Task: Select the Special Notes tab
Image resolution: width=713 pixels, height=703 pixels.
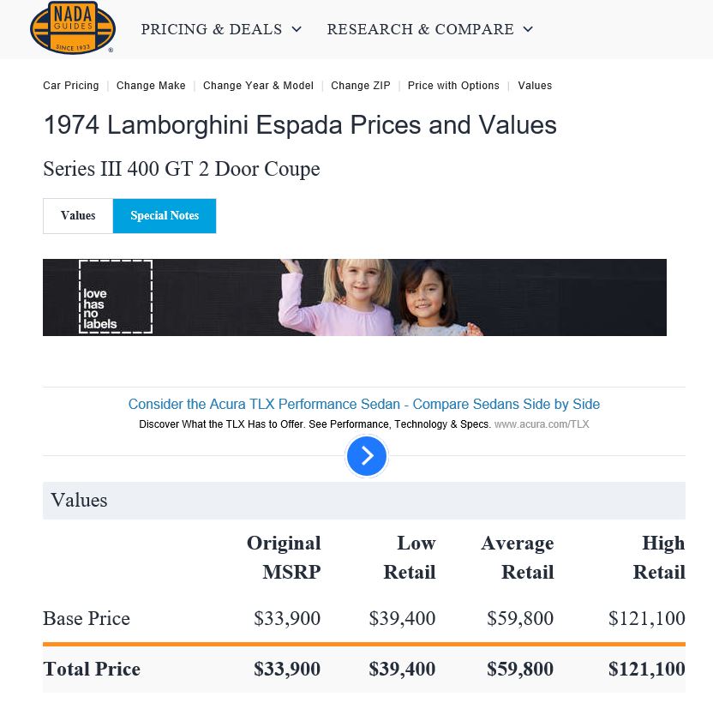Action: 165,216
